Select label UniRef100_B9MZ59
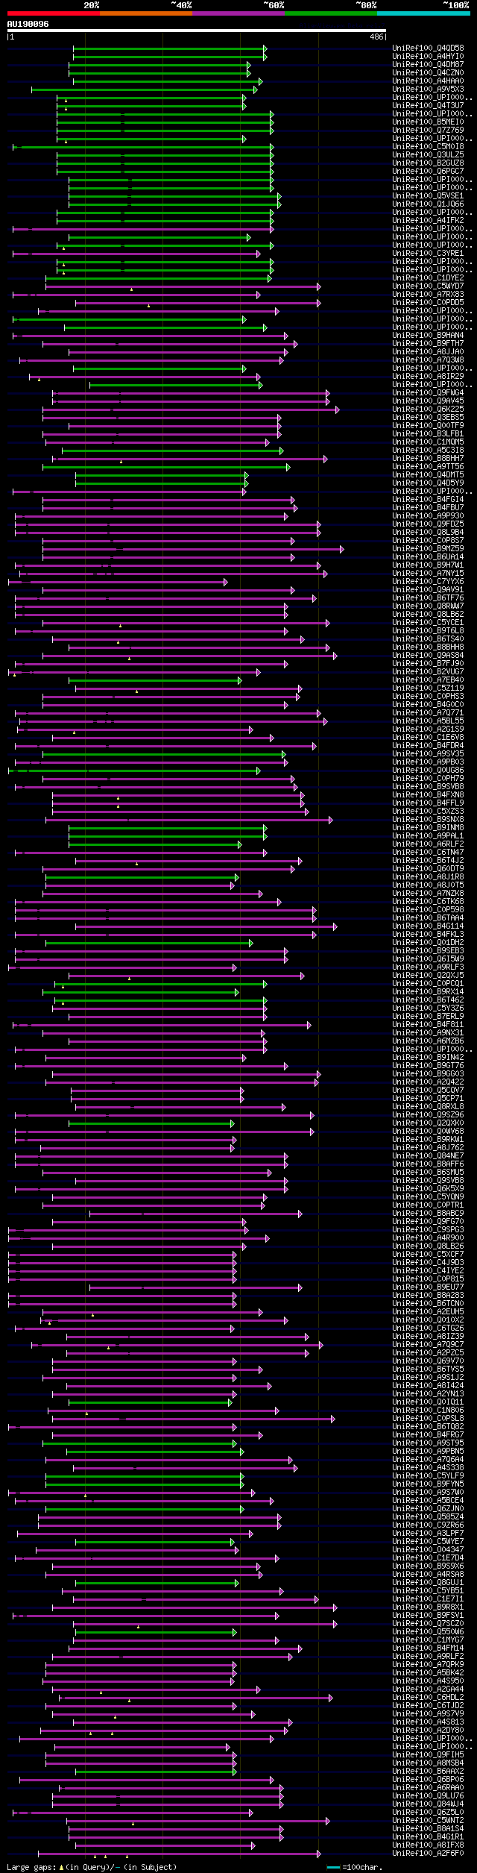The image size is (477, 1873). 428,549
